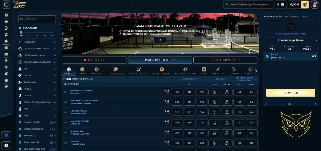
Task: Click the gold coins deposit icon
Action: 305,5
